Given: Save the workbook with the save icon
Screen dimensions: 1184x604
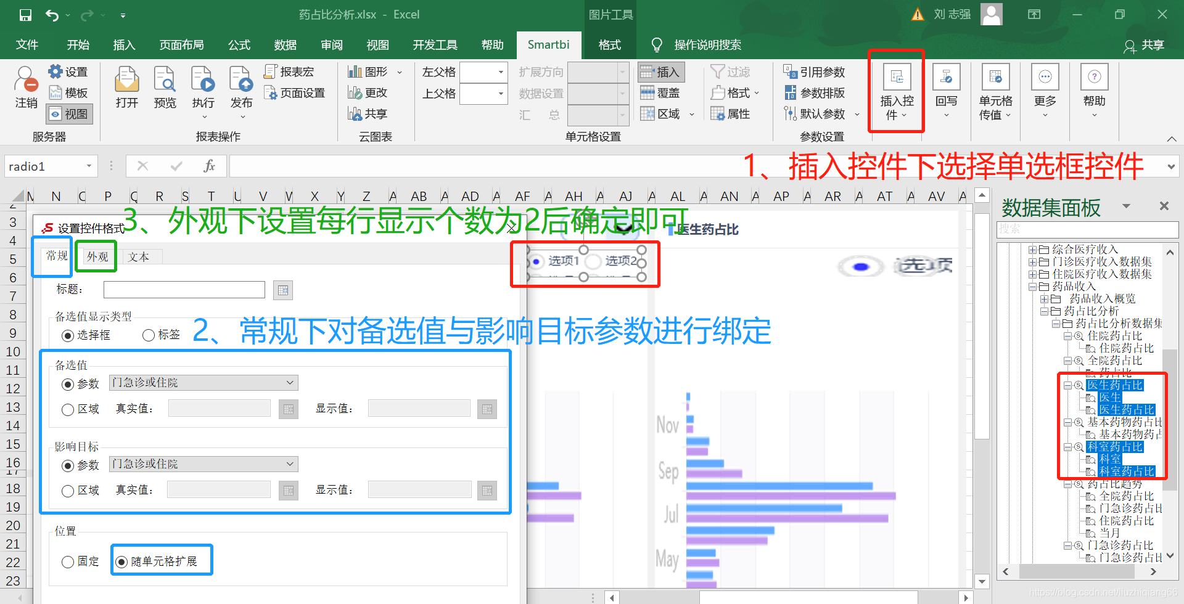Looking at the screenshot, I should pyautogui.click(x=25, y=15).
